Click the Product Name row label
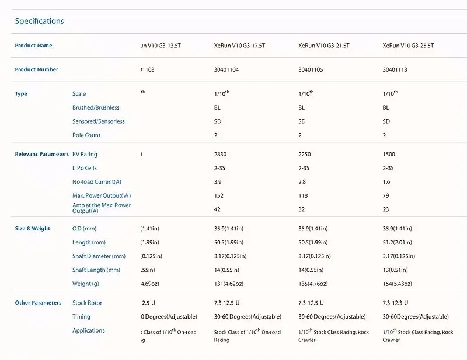The height and width of the screenshot is (360, 467). 33,46
